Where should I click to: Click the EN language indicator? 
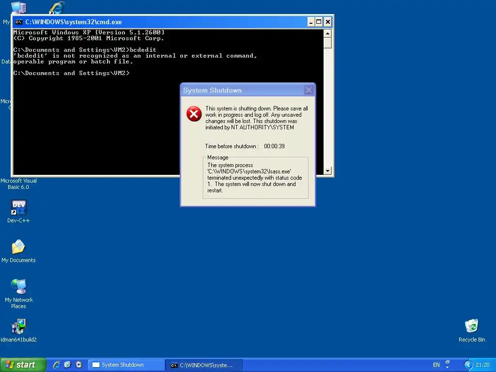click(x=436, y=365)
